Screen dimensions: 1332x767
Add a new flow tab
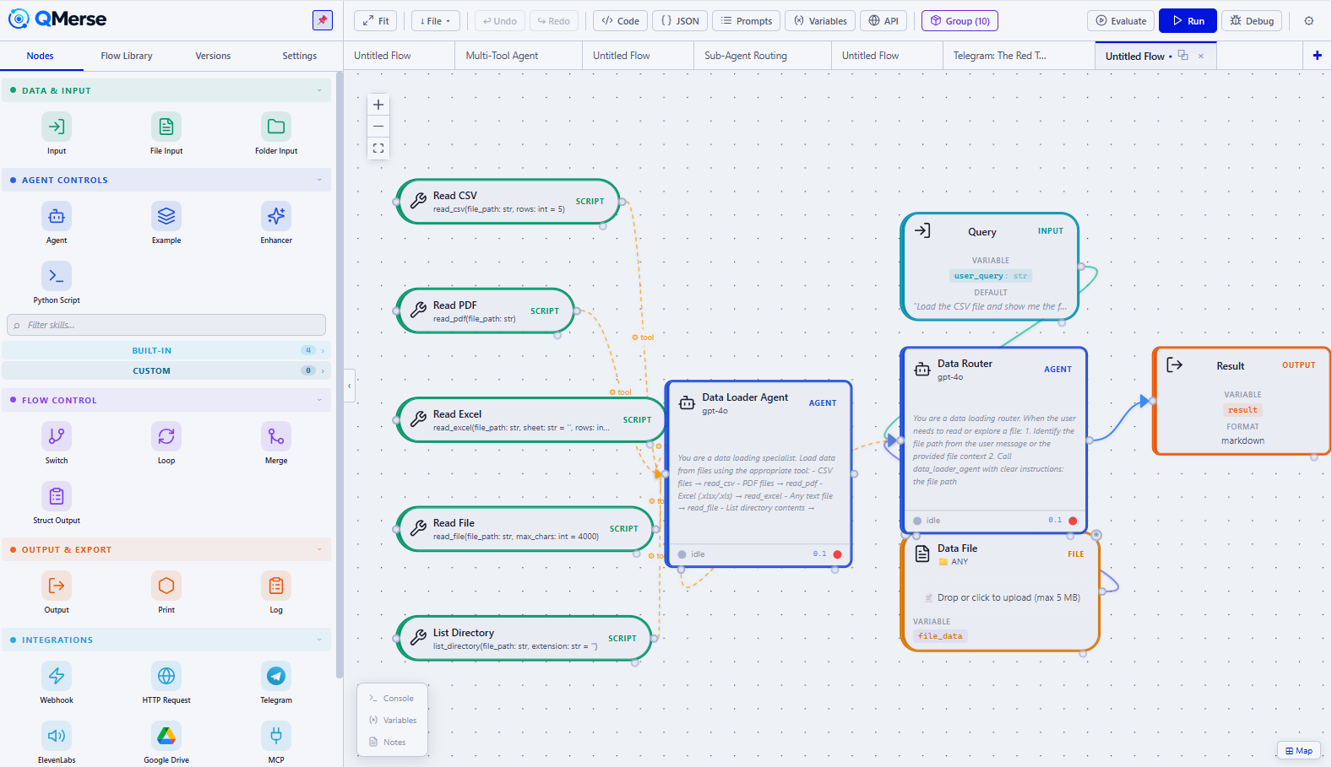coord(1317,56)
